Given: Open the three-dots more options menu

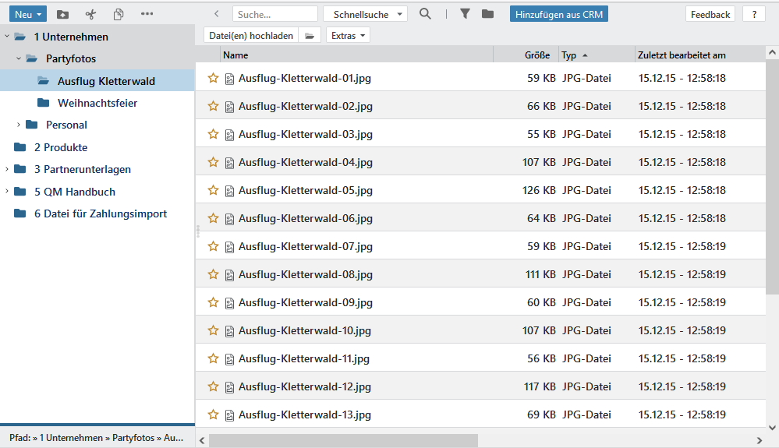Looking at the screenshot, I should (147, 14).
